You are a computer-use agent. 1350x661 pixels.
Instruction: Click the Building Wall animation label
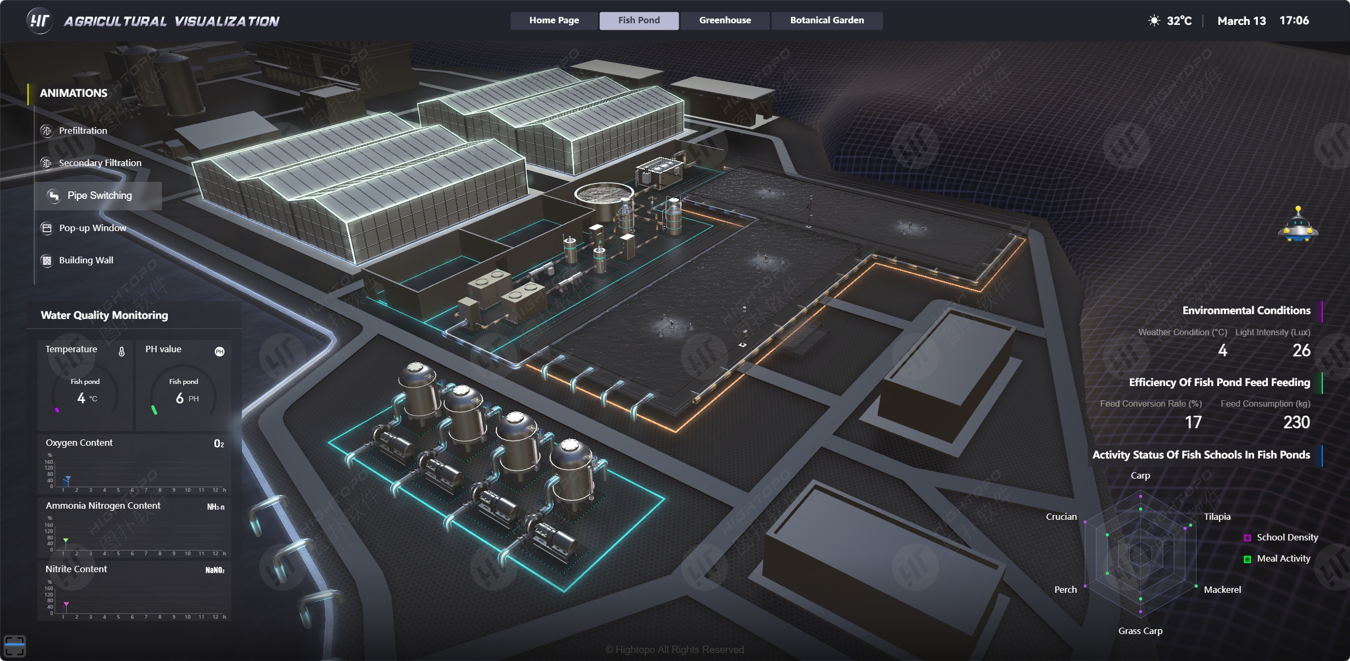[86, 260]
